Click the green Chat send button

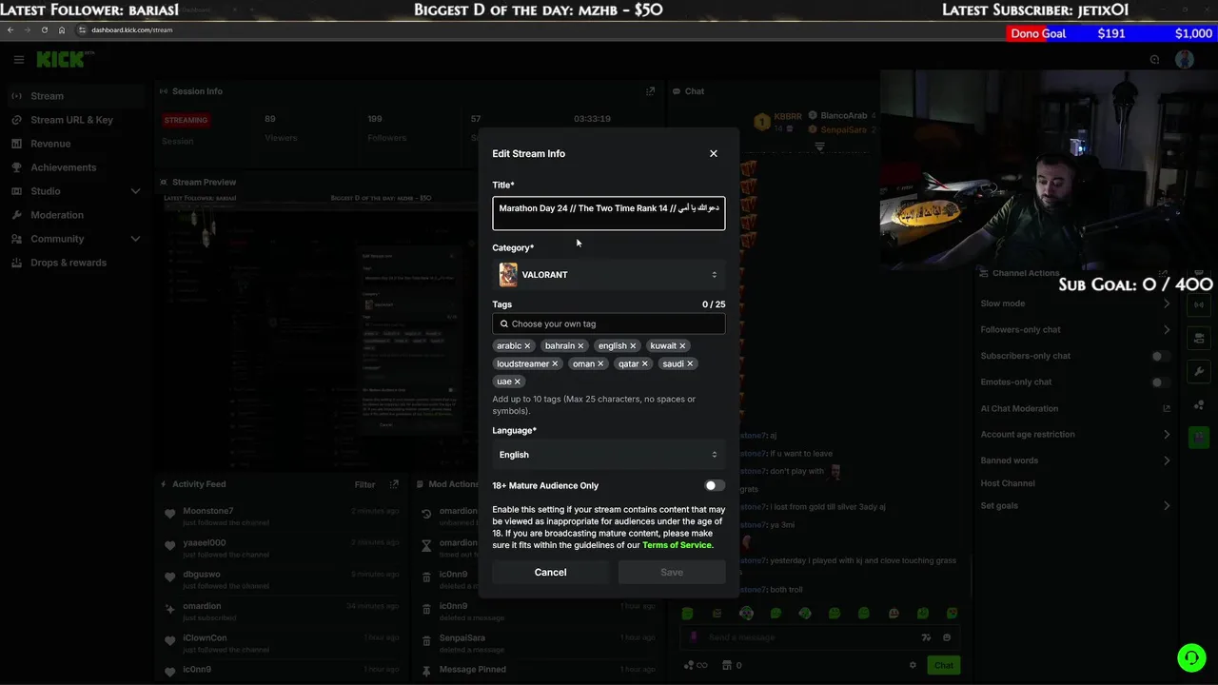[x=943, y=665]
